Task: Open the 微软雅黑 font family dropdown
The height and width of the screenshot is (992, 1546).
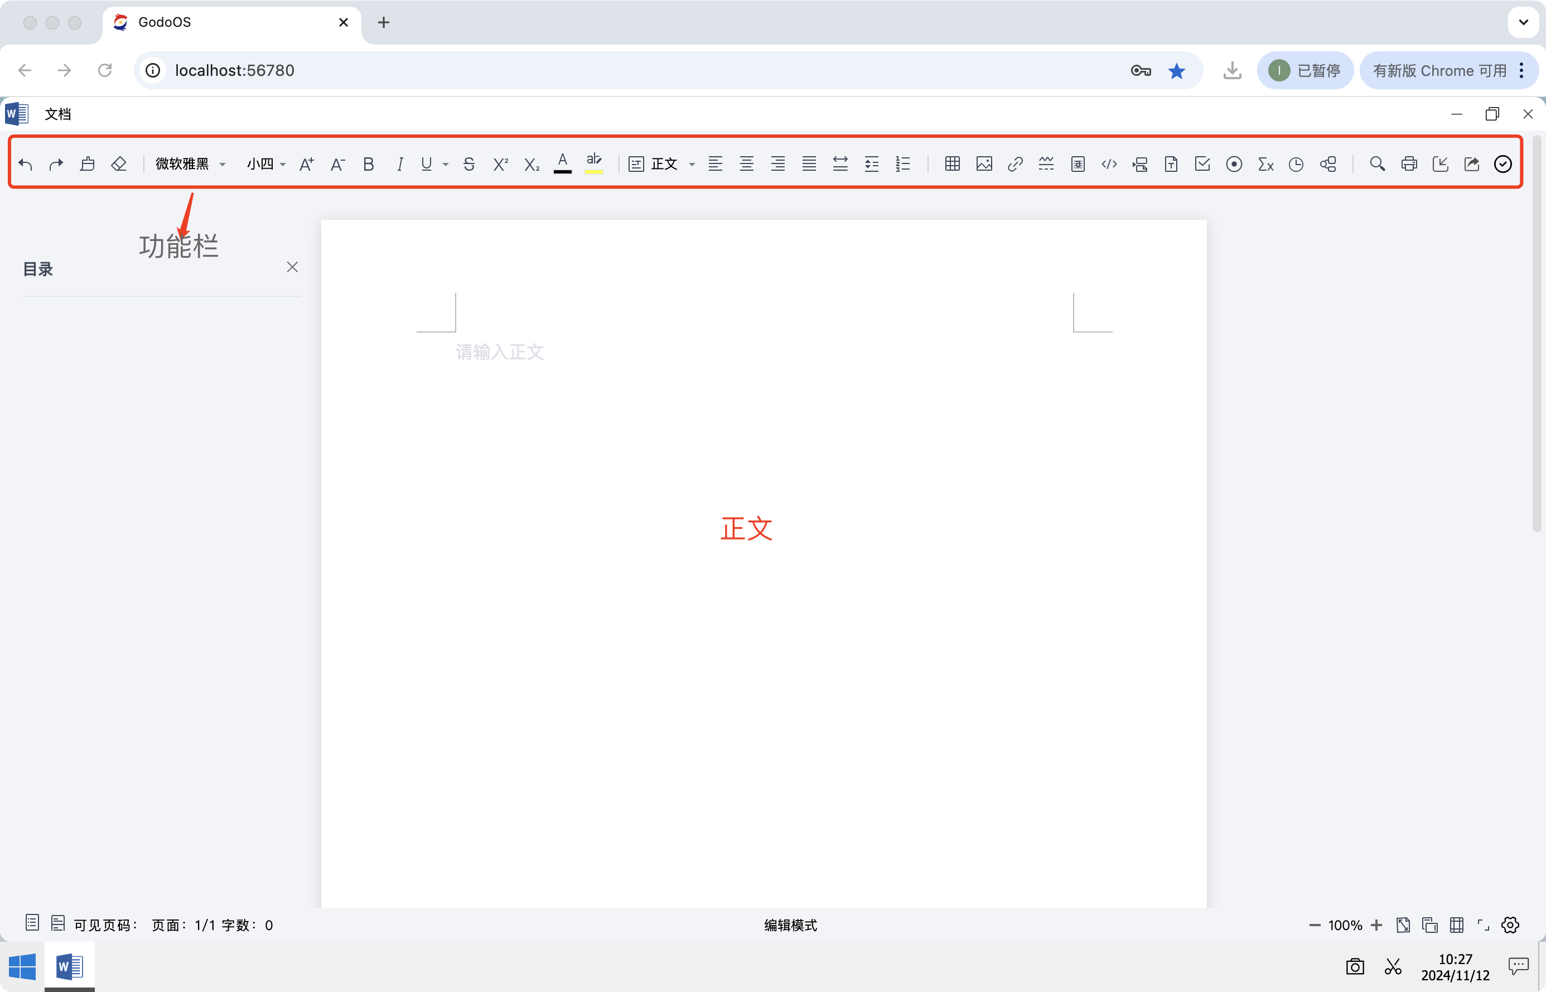Action: click(x=191, y=164)
